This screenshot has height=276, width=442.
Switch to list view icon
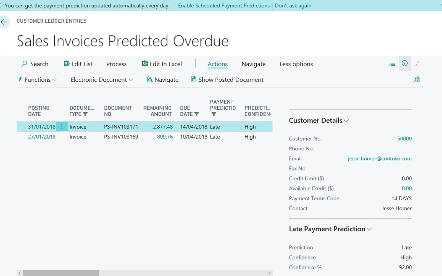tap(392, 64)
